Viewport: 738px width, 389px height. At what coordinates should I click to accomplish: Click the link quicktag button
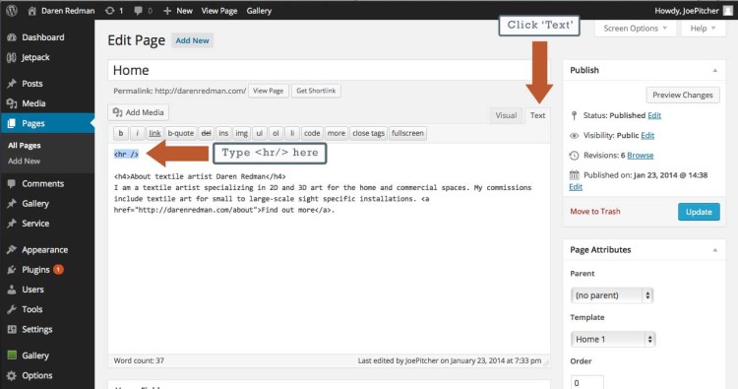click(x=154, y=133)
